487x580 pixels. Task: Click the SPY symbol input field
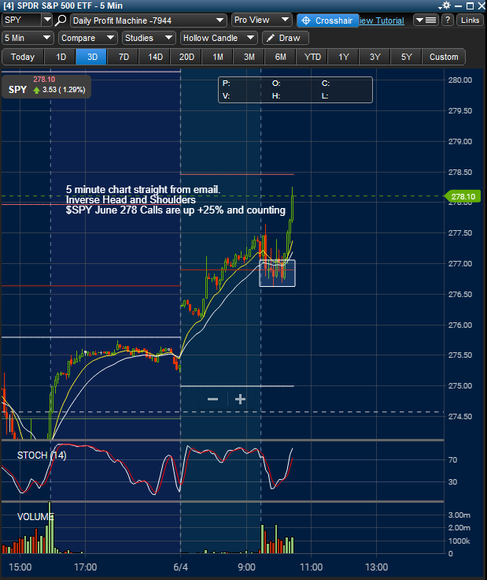click(x=21, y=20)
